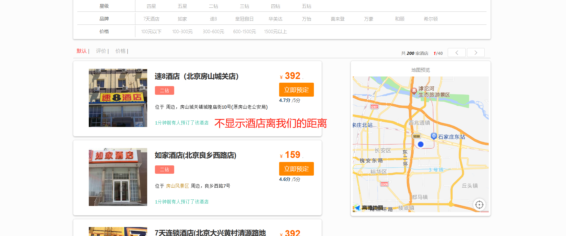Click the map locate-me crosshair icon

[479, 205]
